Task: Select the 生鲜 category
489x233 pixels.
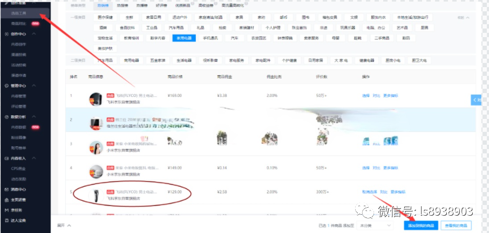Action: [x=129, y=17]
